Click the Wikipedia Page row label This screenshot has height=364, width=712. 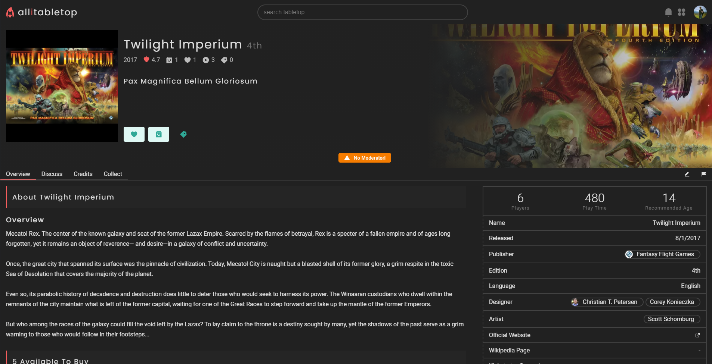(509, 351)
